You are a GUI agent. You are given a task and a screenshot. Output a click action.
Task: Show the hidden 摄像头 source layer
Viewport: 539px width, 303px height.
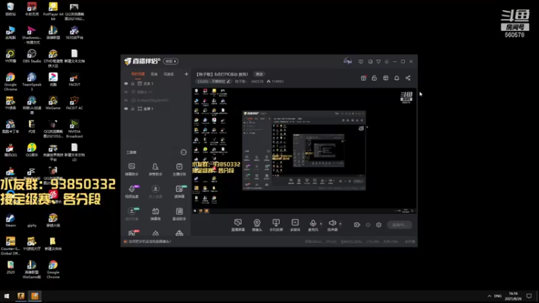[126, 92]
